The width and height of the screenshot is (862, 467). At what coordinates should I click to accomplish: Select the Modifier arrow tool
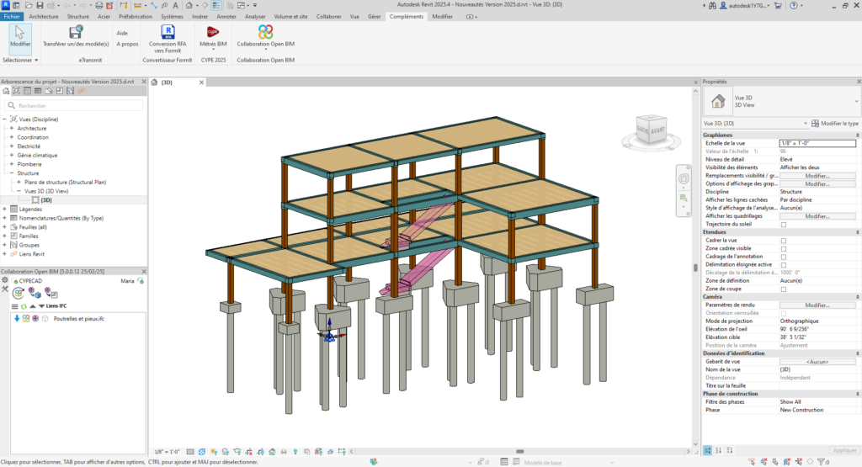coord(20,35)
